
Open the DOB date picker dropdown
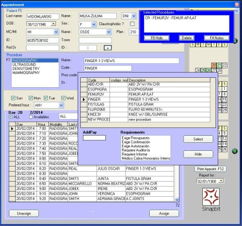coord(53,23)
